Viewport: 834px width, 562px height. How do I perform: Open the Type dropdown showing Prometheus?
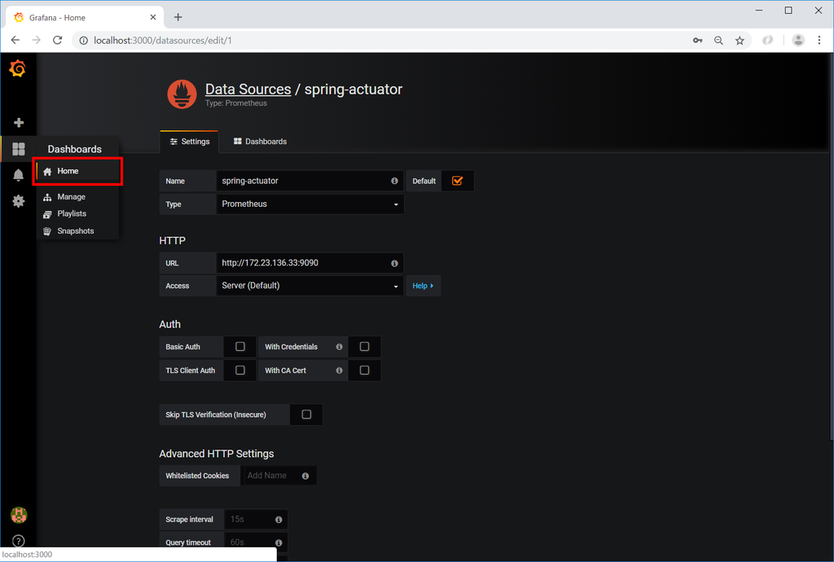tap(310, 204)
